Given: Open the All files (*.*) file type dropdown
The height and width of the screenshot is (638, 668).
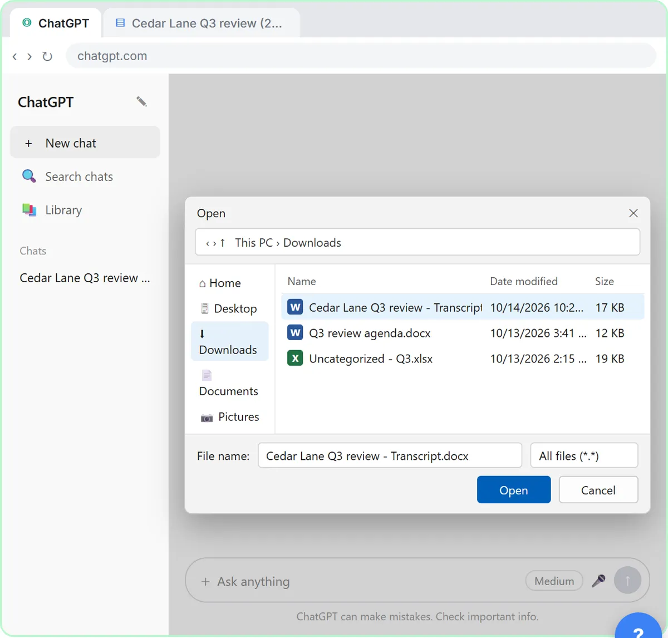Looking at the screenshot, I should (584, 455).
